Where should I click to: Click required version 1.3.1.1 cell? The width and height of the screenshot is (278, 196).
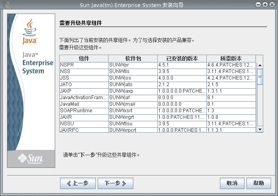231,91
